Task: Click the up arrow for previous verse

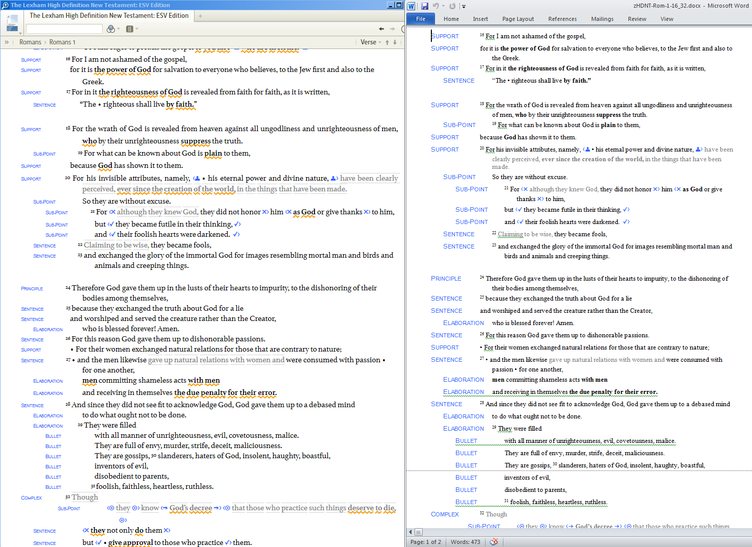Action: [x=387, y=42]
